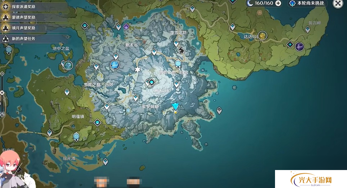This screenshot has width=347, height=188.
Task: Click the black wolf boss icon near 覆雪之路
Action: tap(182, 50)
